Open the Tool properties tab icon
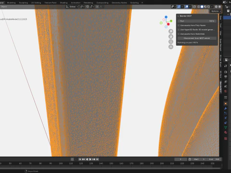This screenshot has width=231, height=173. click(x=226, y=66)
